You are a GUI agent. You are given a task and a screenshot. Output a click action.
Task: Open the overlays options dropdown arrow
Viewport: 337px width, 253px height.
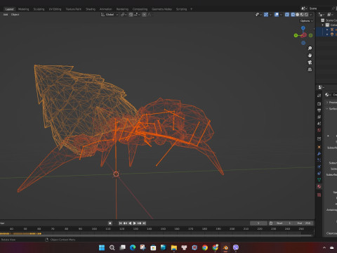pyautogui.click(x=281, y=15)
